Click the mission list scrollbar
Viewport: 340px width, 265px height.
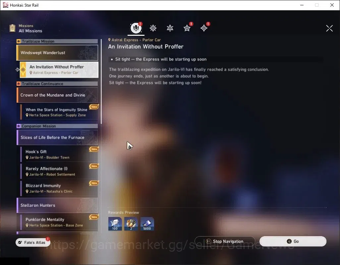[101, 81]
